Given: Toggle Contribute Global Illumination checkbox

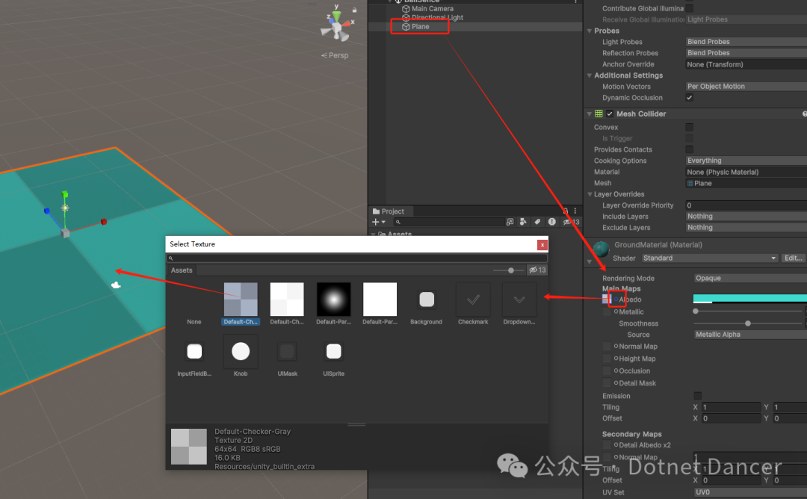Looking at the screenshot, I should point(689,8).
